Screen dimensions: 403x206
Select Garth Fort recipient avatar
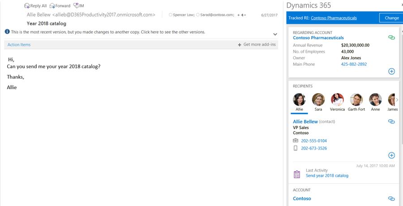(356, 100)
